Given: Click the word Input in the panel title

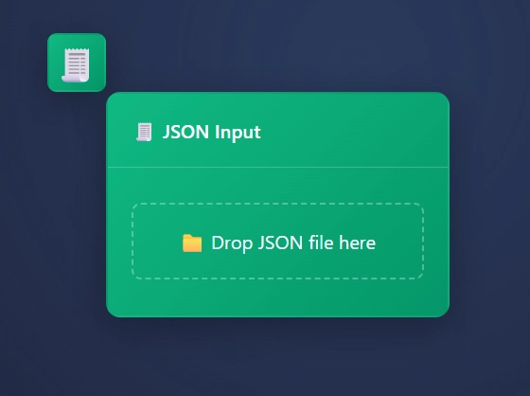Looking at the screenshot, I should (x=238, y=133).
